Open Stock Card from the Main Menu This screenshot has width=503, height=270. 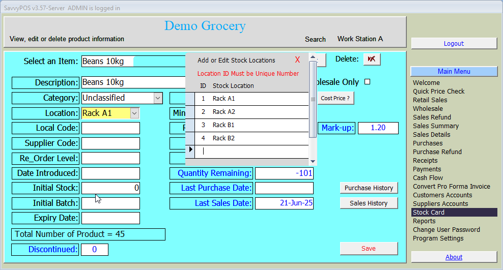tap(428, 213)
